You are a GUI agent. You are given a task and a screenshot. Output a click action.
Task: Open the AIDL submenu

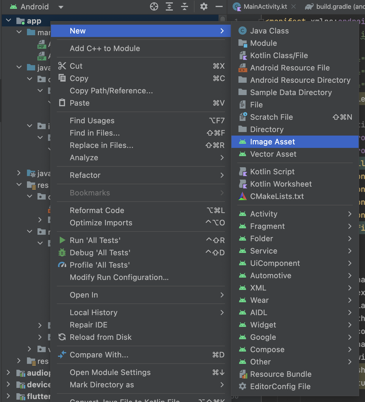(x=295, y=313)
